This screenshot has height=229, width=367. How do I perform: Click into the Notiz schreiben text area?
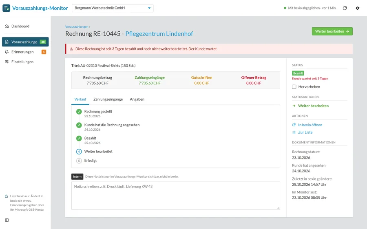click(175, 196)
